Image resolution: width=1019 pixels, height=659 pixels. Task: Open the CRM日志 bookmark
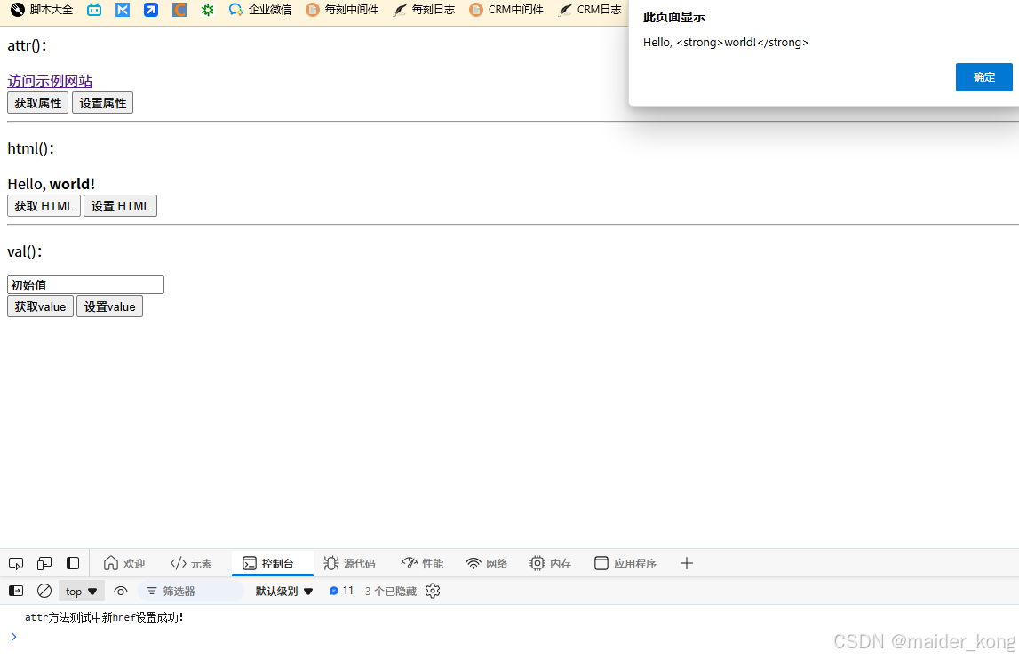589,10
